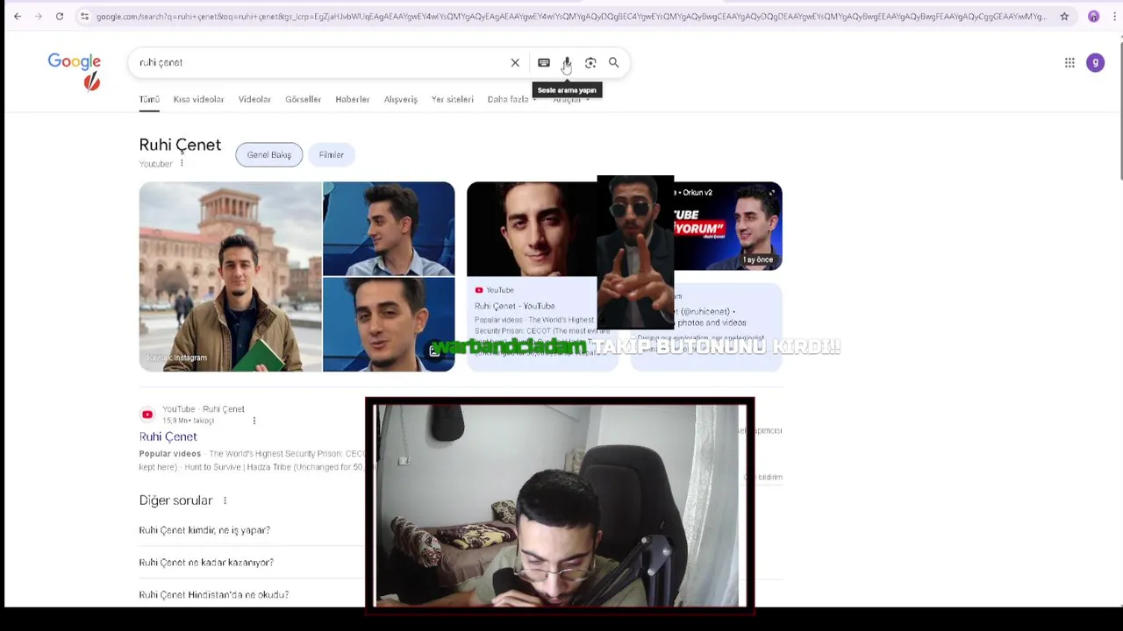1123x631 pixels.
Task: Go forward with the browser forward arrow
Action: click(38, 16)
